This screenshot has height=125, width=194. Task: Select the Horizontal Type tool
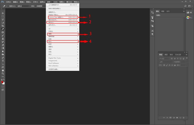[x=3, y=61]
